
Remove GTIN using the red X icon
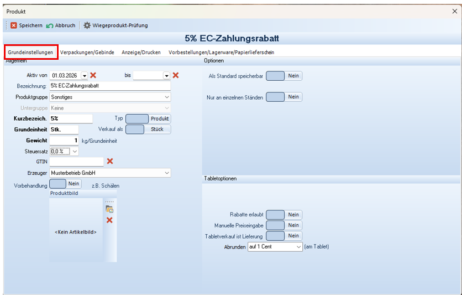[x=110, y=161]
